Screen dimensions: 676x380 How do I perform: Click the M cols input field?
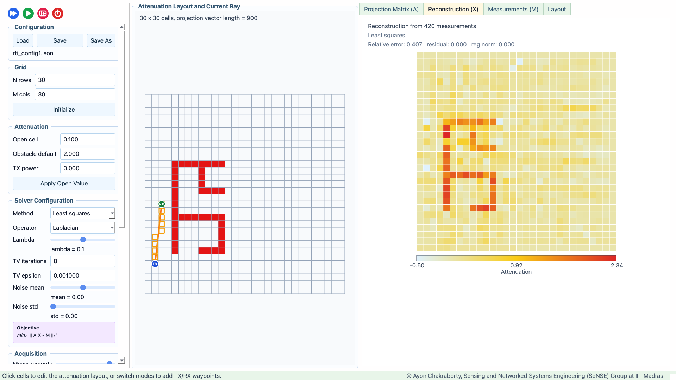tap(75, 94)
